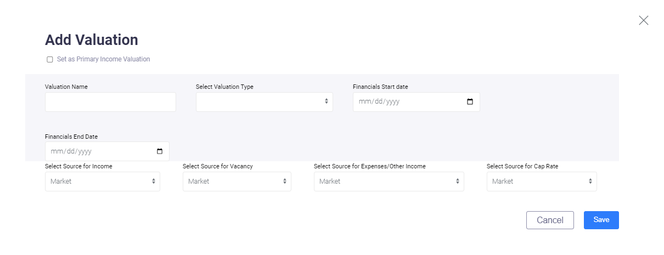
Task: Close the Add Valuation dialog with X
Action: pyautogui.click(x=644, y=20)
